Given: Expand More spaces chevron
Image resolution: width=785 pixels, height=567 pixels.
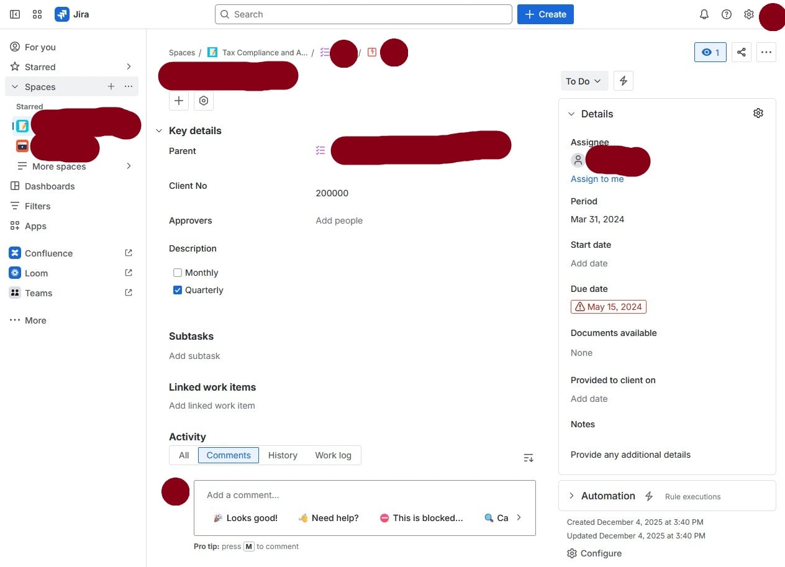Looking at the screenshot, I should point(129,166).
